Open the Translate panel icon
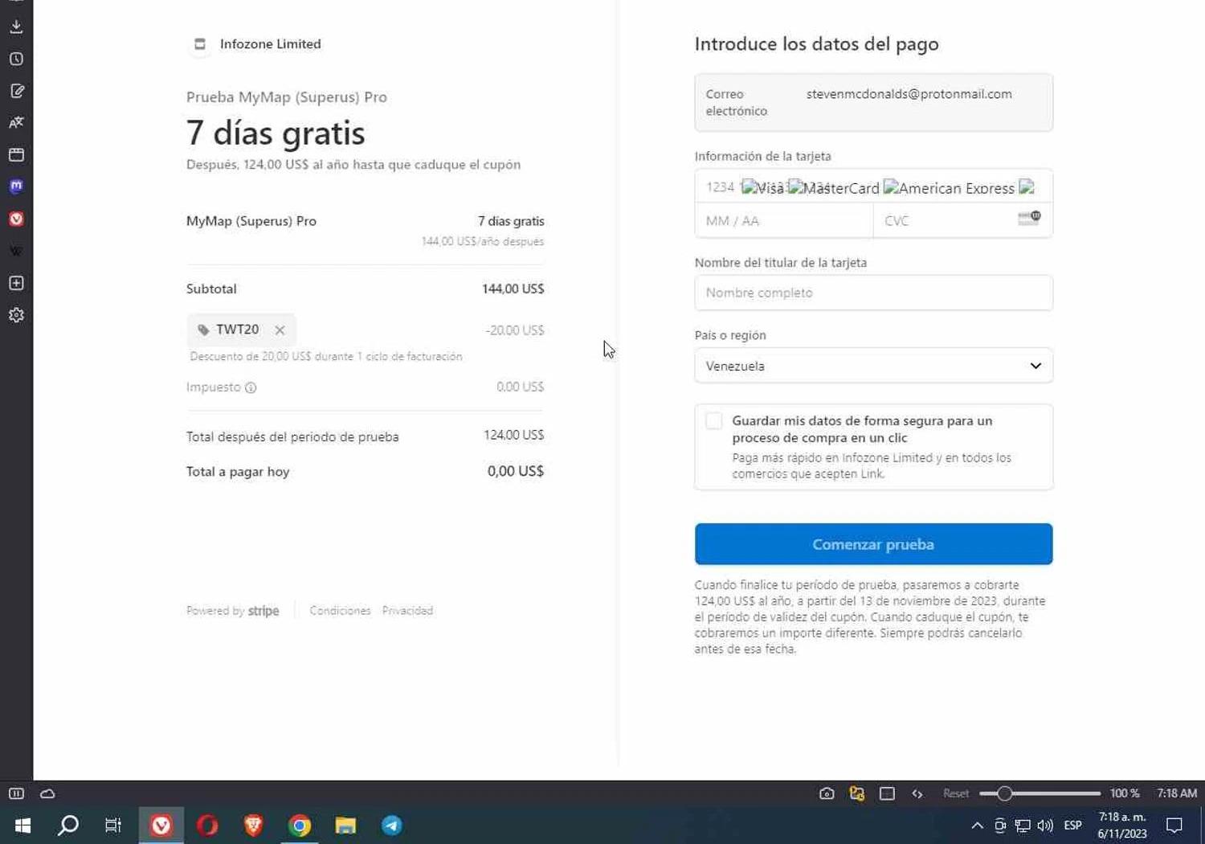The image size is (1205, 844). coord(16,122)
